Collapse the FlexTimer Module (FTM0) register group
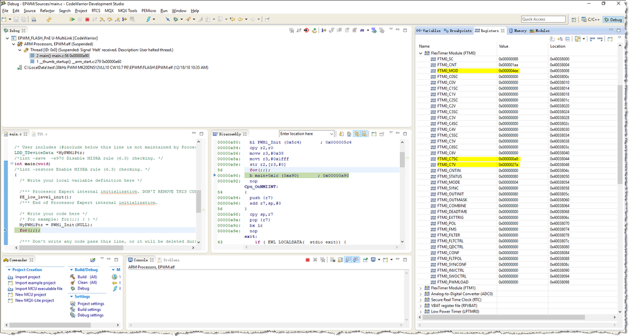Image resolution: width=629 pixels, height=336 pixels. pyautogui.click(x=421, y=53)
